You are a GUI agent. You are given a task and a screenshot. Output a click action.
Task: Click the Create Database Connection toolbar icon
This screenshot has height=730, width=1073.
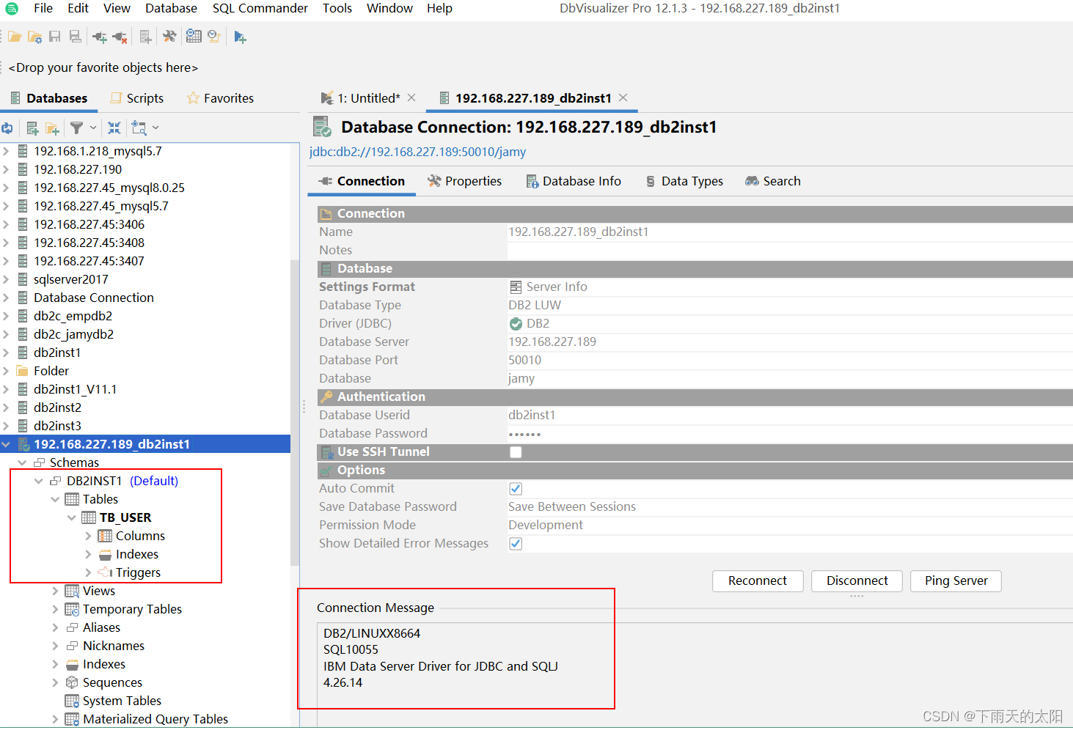pos(145,37)
